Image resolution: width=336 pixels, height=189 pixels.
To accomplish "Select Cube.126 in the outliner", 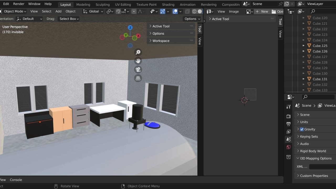I will tap(320, 51).
